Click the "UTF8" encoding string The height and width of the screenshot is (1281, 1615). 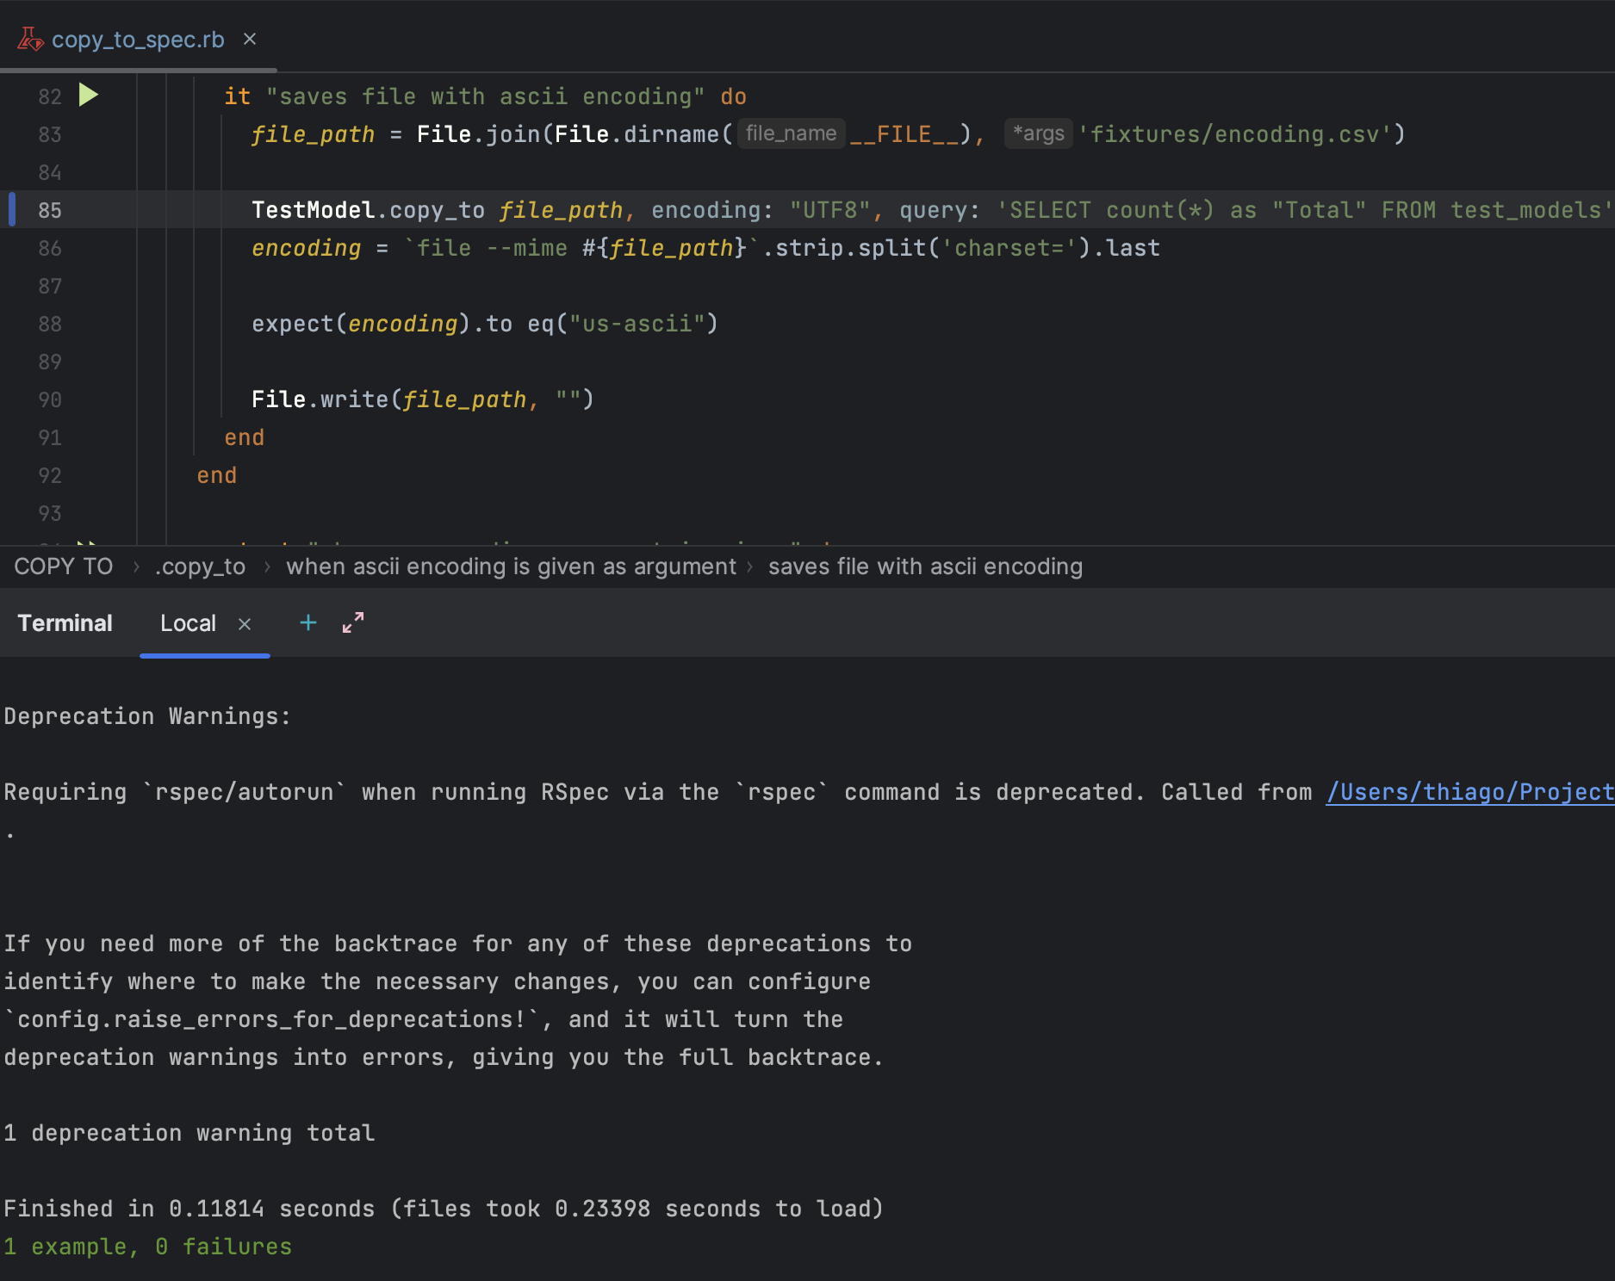(830, 210)
